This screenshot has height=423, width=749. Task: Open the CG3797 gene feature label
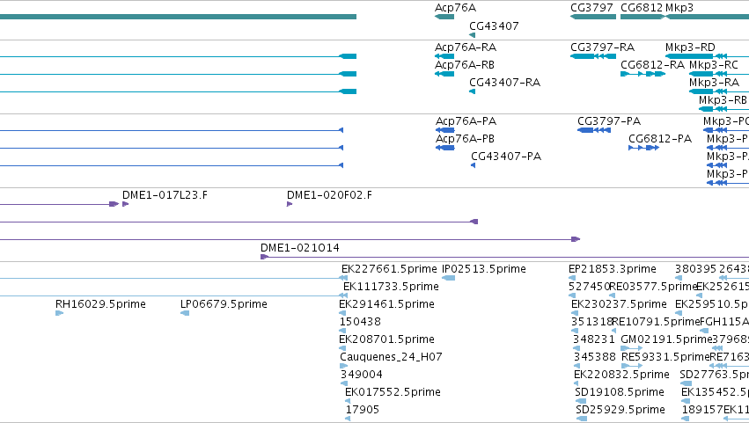591,8
